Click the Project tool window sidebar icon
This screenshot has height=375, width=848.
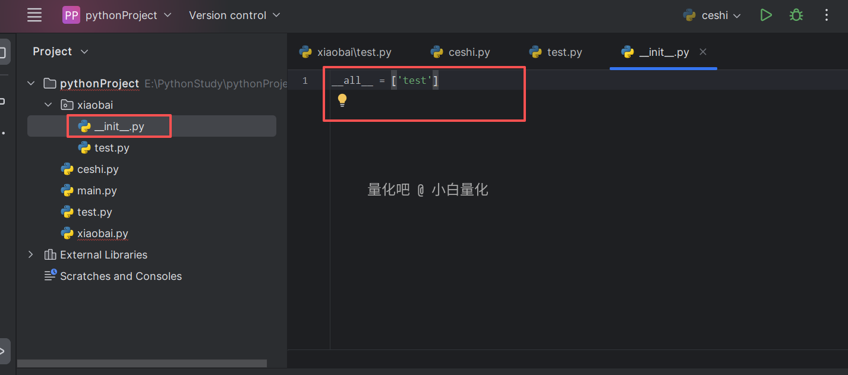coord(4,52)
